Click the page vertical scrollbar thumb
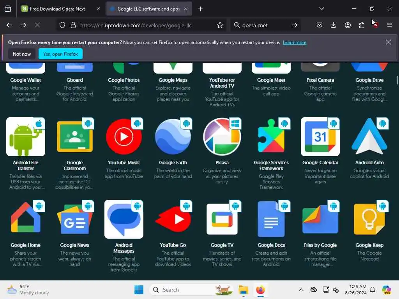The height and width of the screenshot is (299, 399). tap(397, 80)
